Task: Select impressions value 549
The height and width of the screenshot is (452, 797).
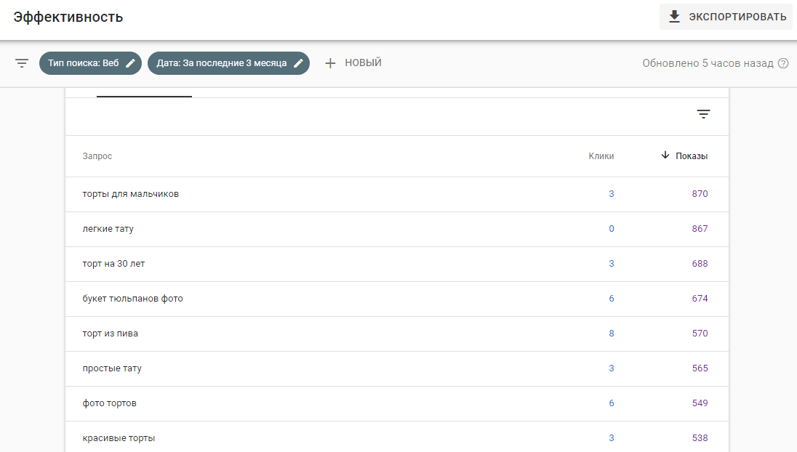Action: 700,403
